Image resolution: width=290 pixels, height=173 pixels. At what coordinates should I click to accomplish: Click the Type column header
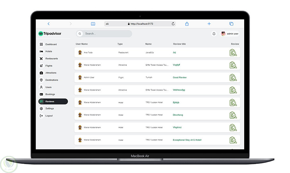click(x=120, y=44)
